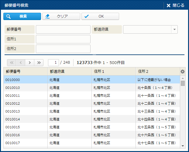This screenshot has width=189, height=152.
Task: Edit the page number box
Action: [53, 62]
